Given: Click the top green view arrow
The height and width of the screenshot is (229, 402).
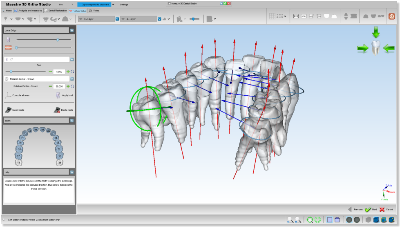Looking at the screenshot, I should [376, 32].
